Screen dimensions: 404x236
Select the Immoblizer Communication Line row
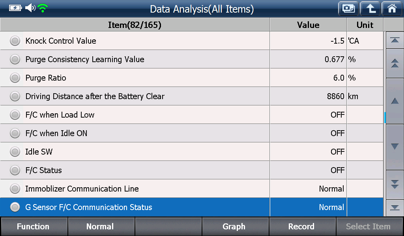point(192,189)
